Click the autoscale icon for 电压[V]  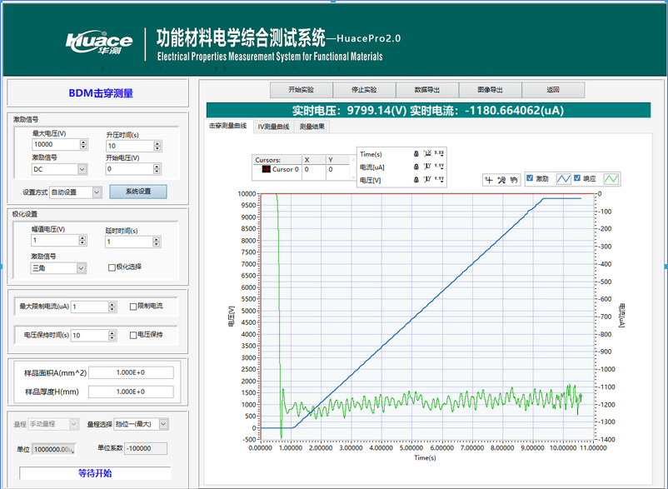click(427, 179)
